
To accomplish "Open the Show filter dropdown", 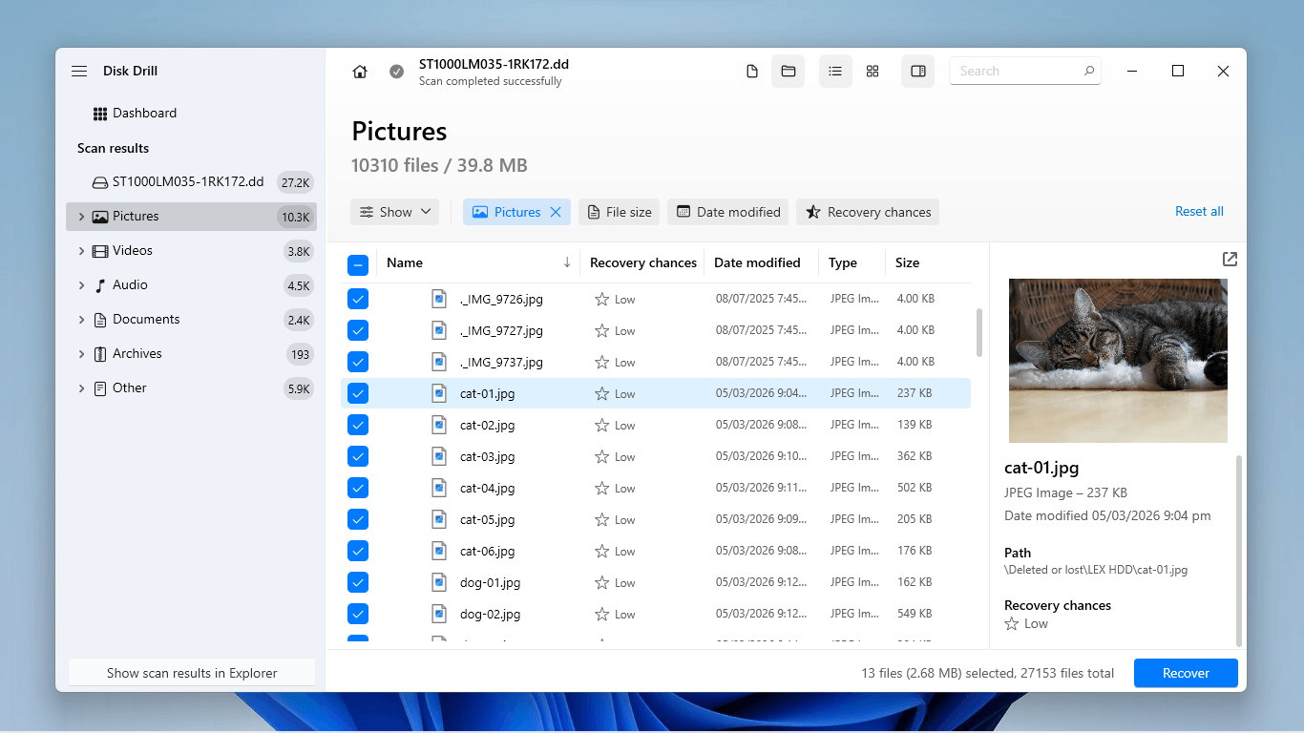I will coord(394,212).
